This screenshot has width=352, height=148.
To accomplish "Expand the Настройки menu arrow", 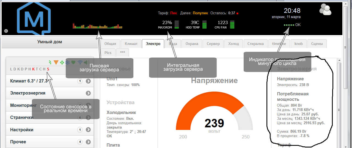I will pyautogui.click(x=88, y=130).
